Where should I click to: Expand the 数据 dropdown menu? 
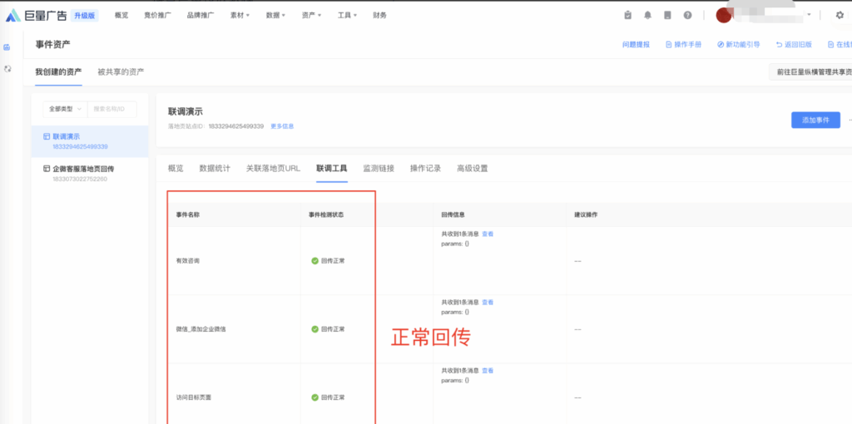click(275, 15)
